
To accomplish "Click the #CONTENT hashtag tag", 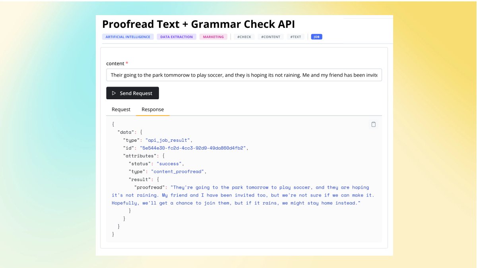I will [271, 37].
